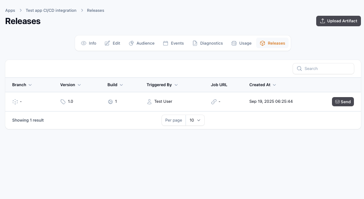
Task: Click the build icon next to build 1
Action: [x=110, y=101]
